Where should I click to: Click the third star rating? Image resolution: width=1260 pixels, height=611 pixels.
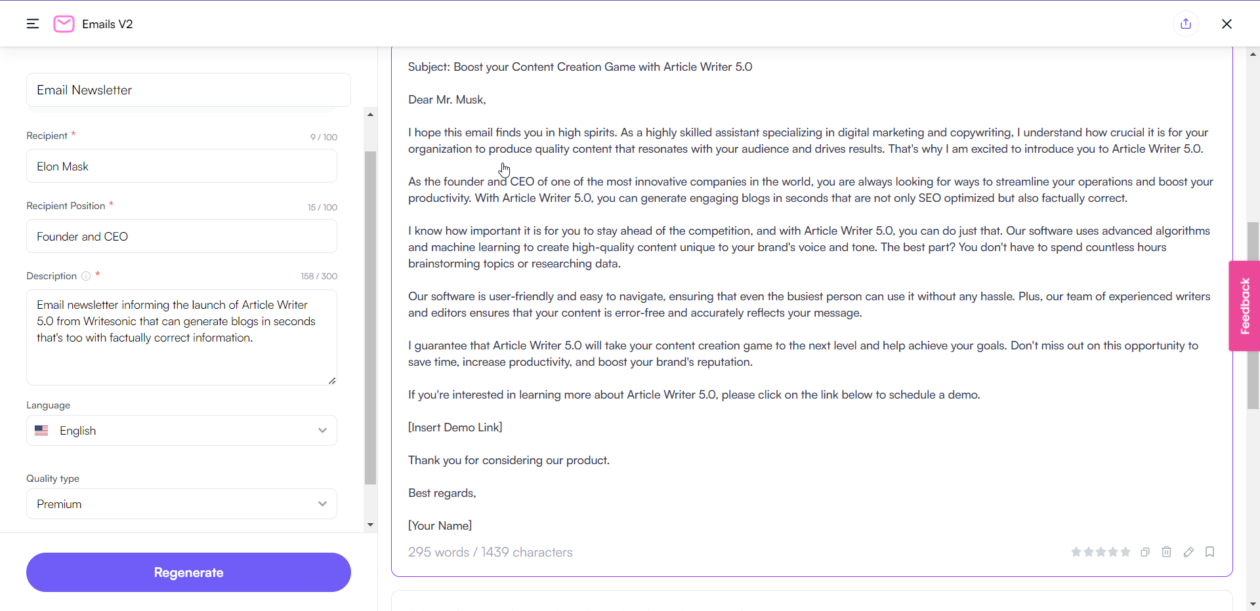pos(1101,552)
